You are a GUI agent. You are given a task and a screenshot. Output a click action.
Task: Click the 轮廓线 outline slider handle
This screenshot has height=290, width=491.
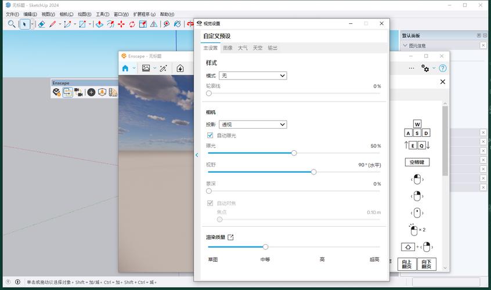(209, 93)
